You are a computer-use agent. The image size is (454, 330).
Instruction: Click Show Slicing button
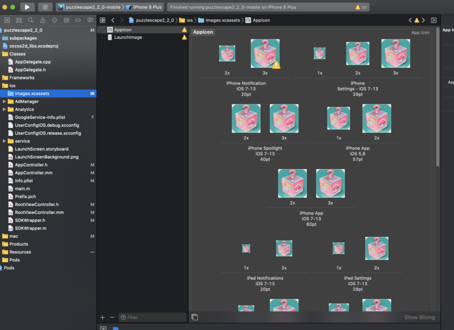[420, 317]
